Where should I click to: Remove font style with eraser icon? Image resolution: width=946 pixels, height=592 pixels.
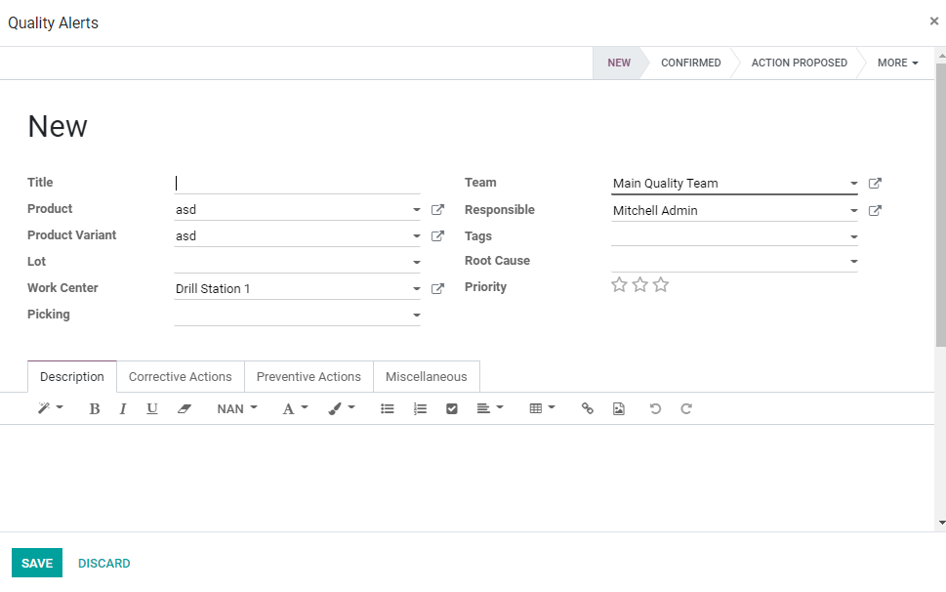tap(184, 409)
